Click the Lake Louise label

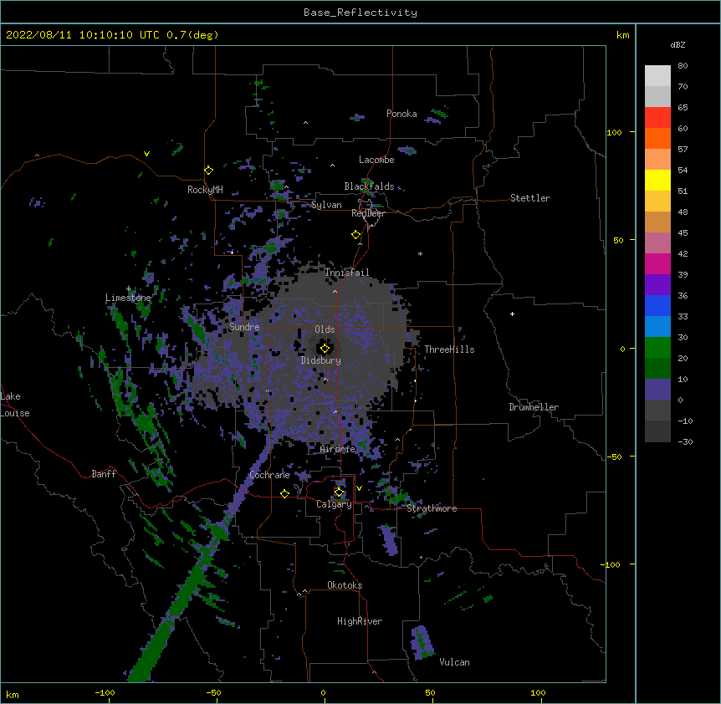(15, 405)
